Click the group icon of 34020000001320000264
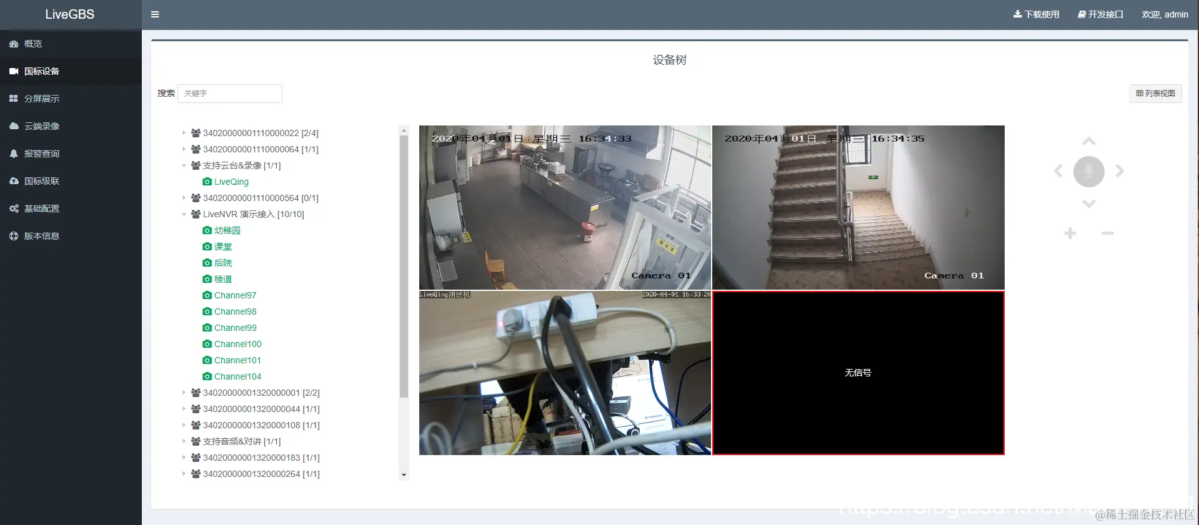This screenshot has width=1199, height=525. click(x=196, y=474)
